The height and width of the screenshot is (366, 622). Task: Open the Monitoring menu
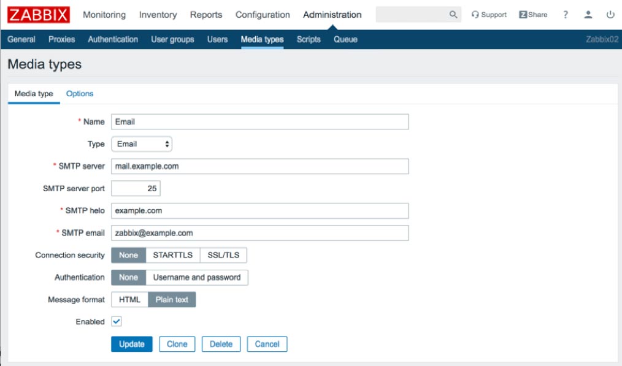tap(104, 15)
